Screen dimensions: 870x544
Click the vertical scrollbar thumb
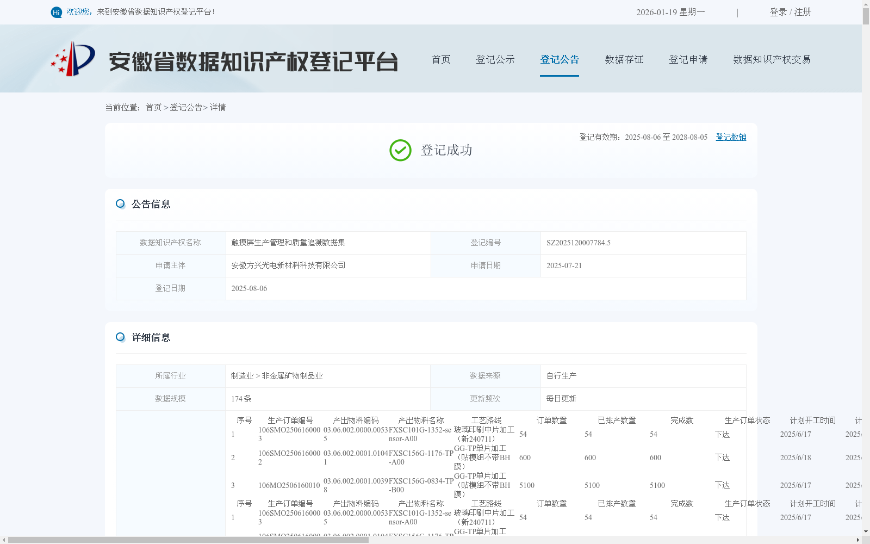click(x=866, y=16)
